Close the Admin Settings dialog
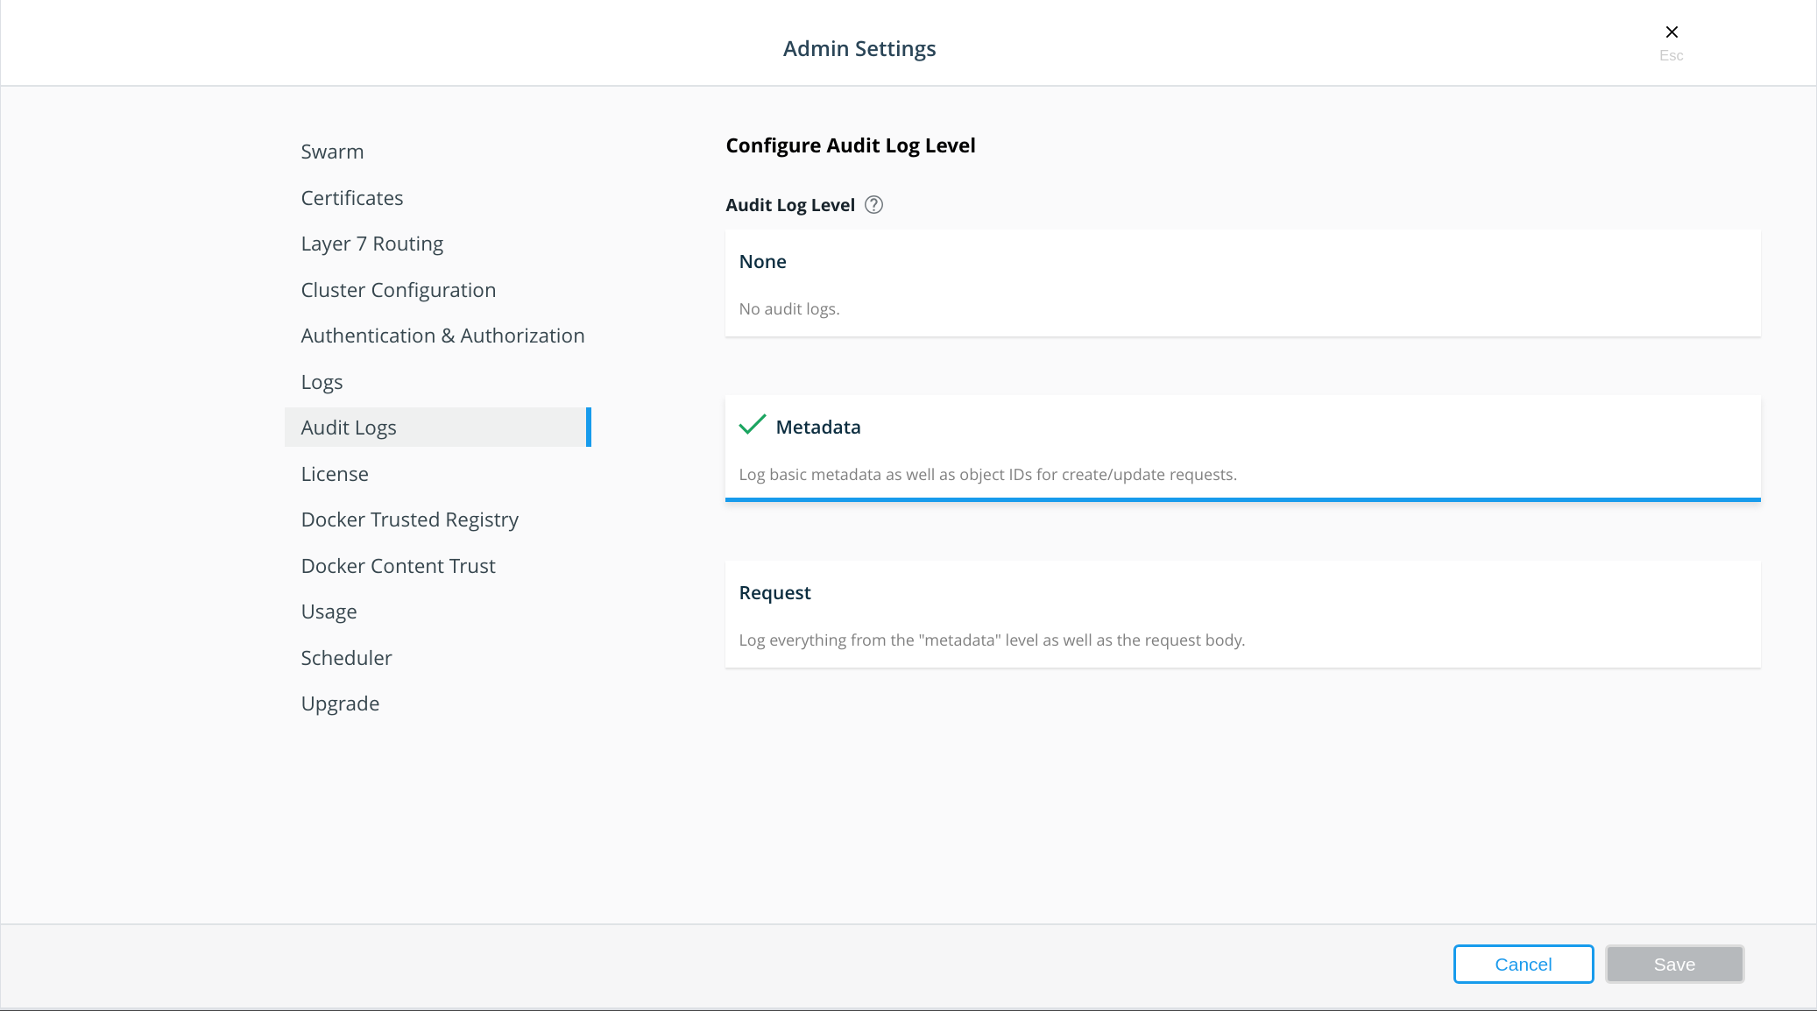Image resolution: width=1817 pixels, height=1011 pixels. coord(1672,32)
